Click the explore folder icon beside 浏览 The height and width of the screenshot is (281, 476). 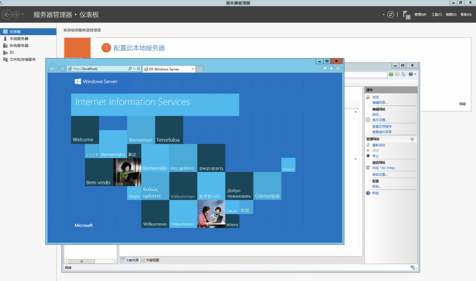pos(368,97)
